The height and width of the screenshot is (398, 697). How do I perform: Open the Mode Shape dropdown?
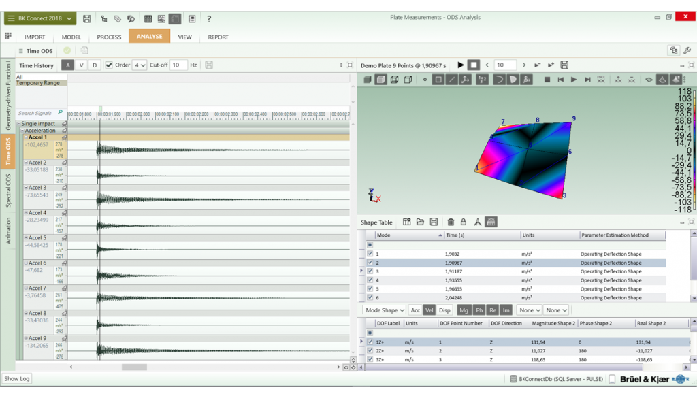pyautogui.click(x=385, y=310)
